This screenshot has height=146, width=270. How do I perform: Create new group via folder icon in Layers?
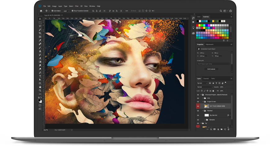coord(222,129)
